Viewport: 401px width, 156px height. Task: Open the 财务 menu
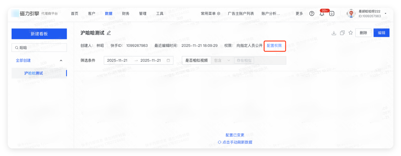(126, 14)
